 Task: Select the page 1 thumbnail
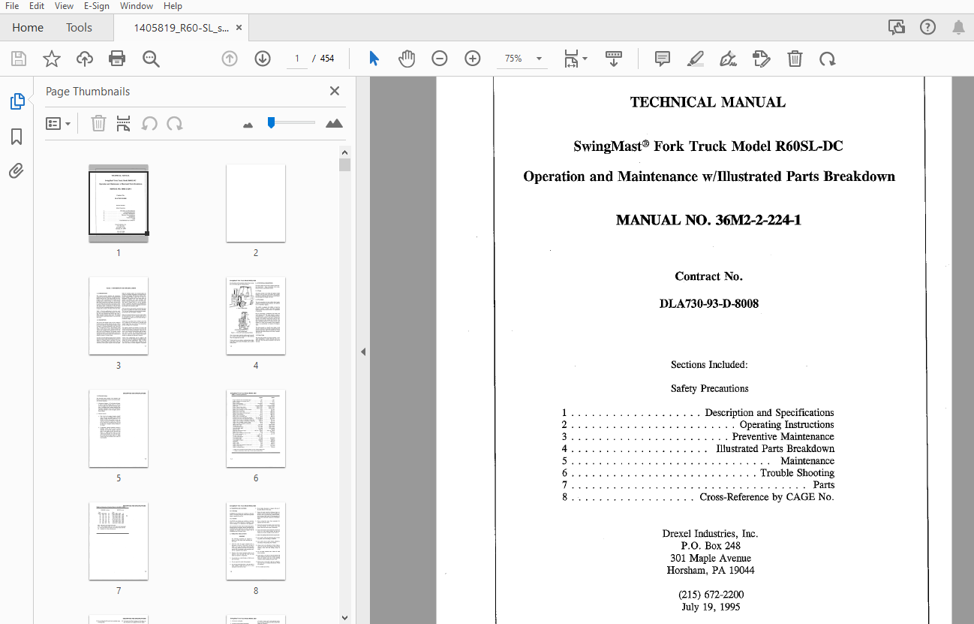click(x=119, y=203)
